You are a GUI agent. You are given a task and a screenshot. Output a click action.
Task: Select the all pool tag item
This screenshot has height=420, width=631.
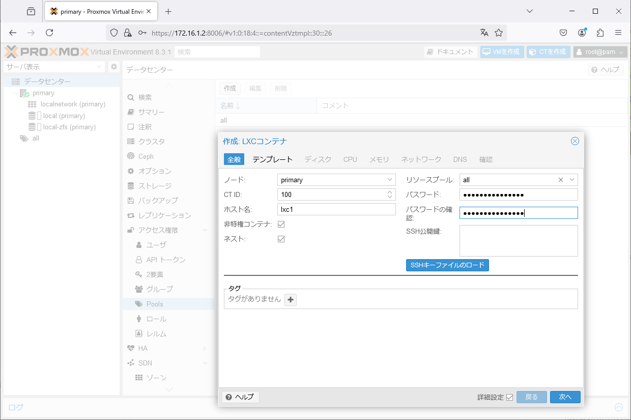pos(36,138)
